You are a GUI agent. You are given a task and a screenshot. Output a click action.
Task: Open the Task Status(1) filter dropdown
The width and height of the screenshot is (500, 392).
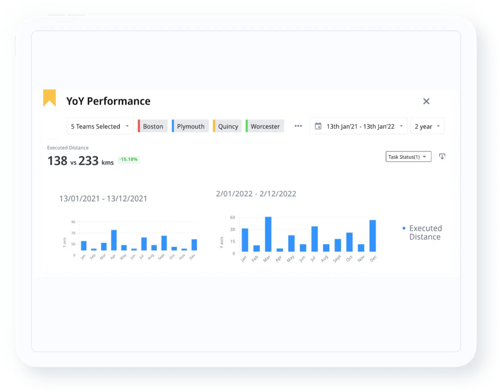[408, 156]
